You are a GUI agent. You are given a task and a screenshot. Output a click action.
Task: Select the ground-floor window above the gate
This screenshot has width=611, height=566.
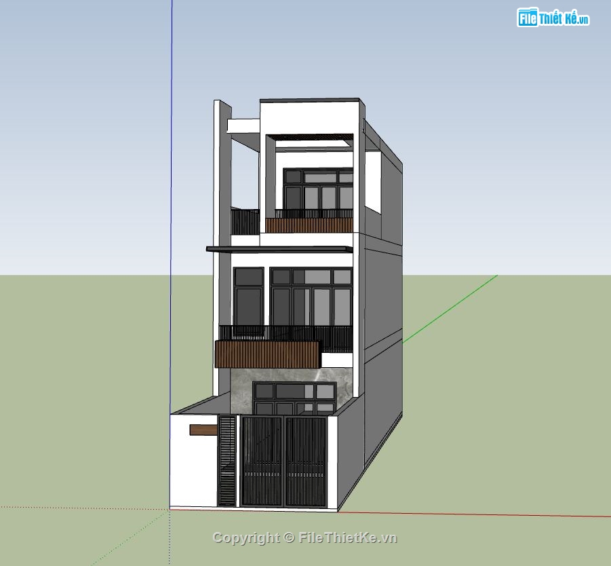294,398
